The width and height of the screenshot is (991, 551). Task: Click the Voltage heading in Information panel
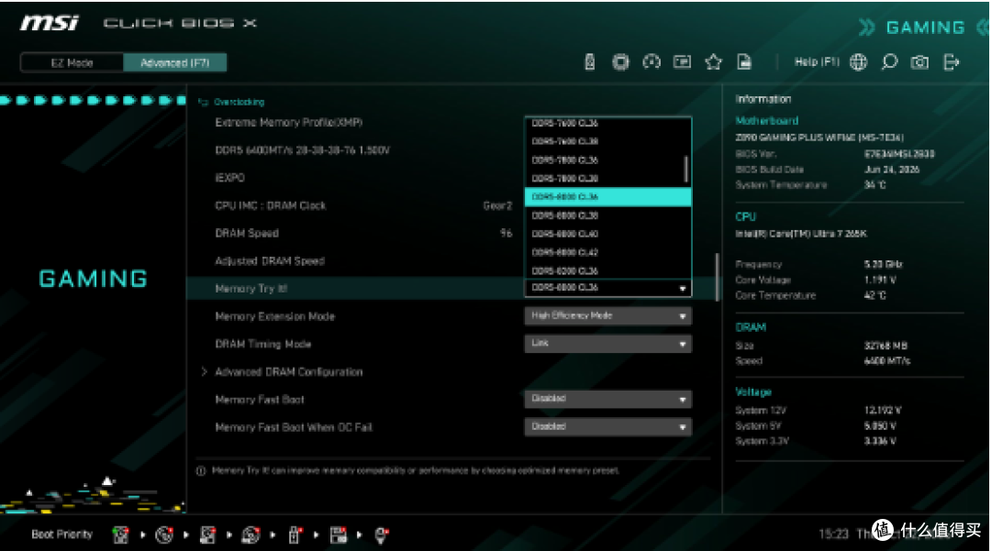coord(753,392)
